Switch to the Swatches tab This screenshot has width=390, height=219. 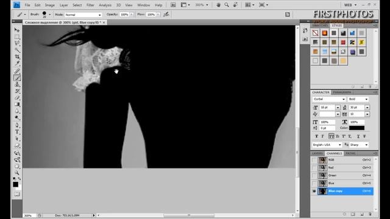(320, 26)
